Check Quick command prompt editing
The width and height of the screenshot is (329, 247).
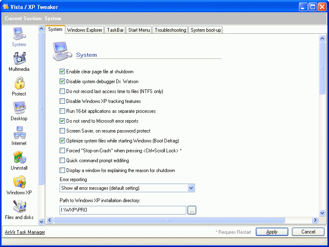click(x=62, y=160)
